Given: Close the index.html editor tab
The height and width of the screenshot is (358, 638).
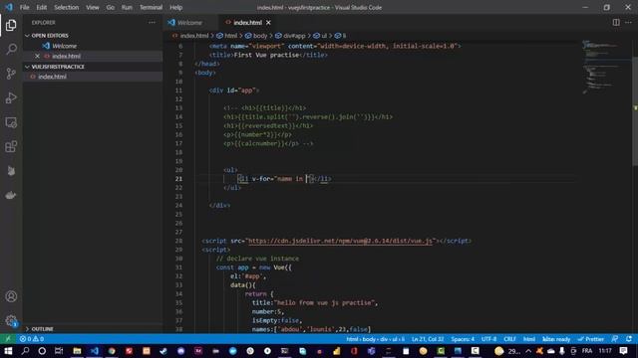Looking at the screenshot, I should (268, 23).
